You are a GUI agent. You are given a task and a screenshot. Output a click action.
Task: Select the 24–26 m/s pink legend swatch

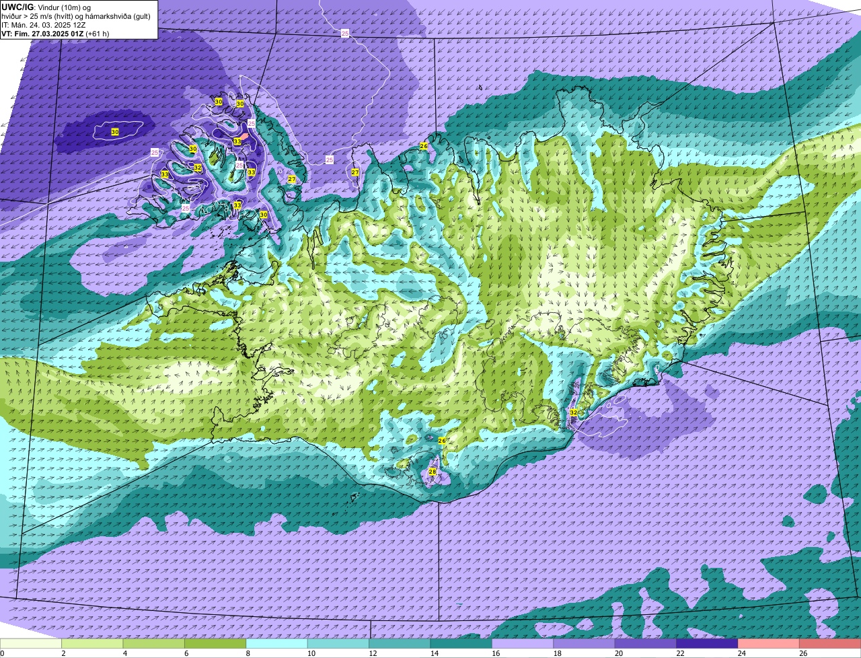tap(768, 643)
